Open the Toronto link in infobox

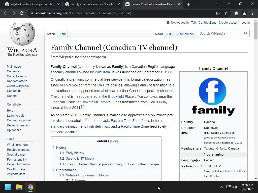(209, 148)
